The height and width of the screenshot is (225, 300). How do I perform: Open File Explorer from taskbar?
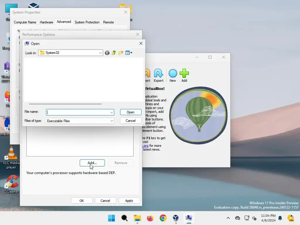pos(137,218)
